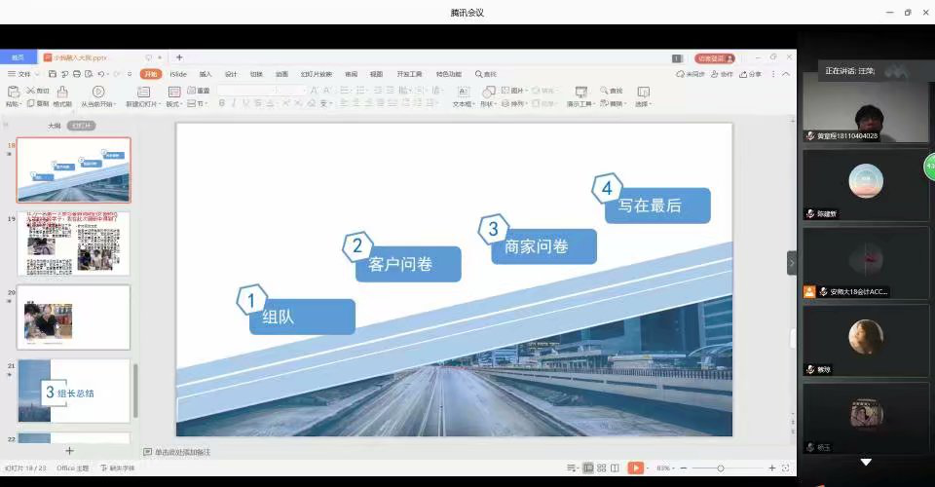Click the Reset (重置) button in ribbon
The height and width of the screenshot is (487, 935).
[x=198, y=91]
